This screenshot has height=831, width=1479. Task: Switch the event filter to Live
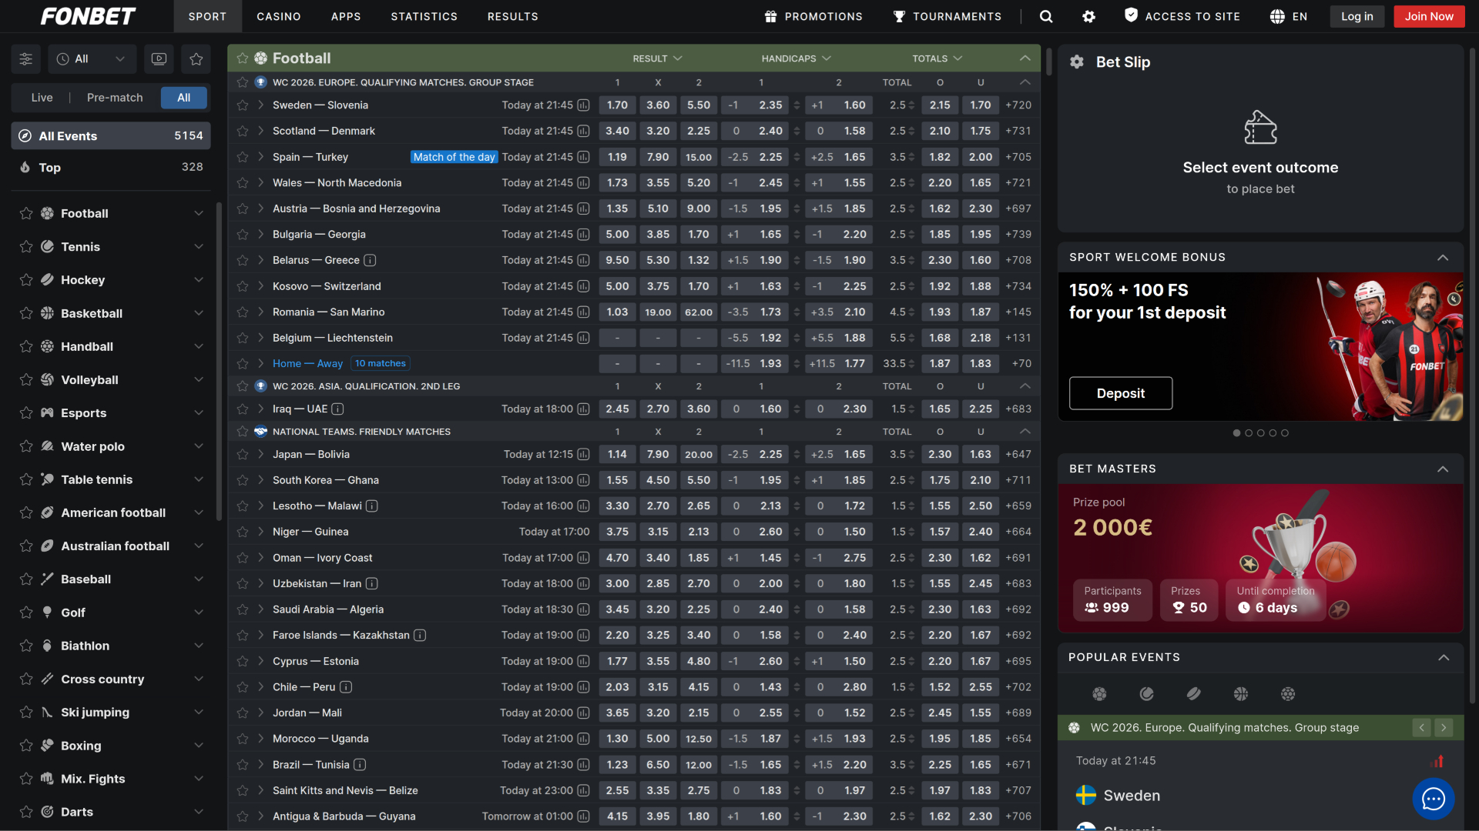pos(42,98)
